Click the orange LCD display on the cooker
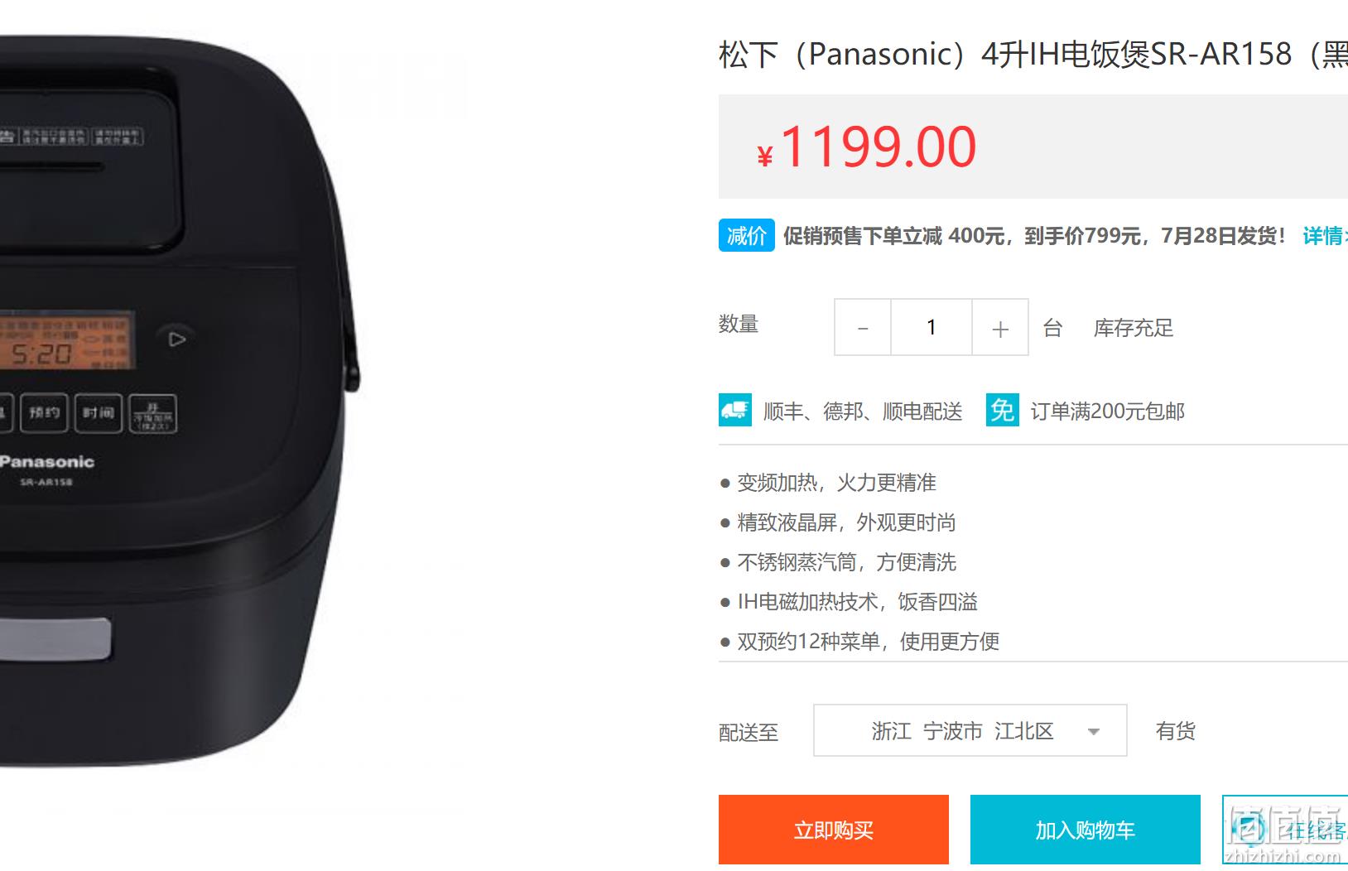The height and width of the screenshot is (871, 1348). (66, 340)
